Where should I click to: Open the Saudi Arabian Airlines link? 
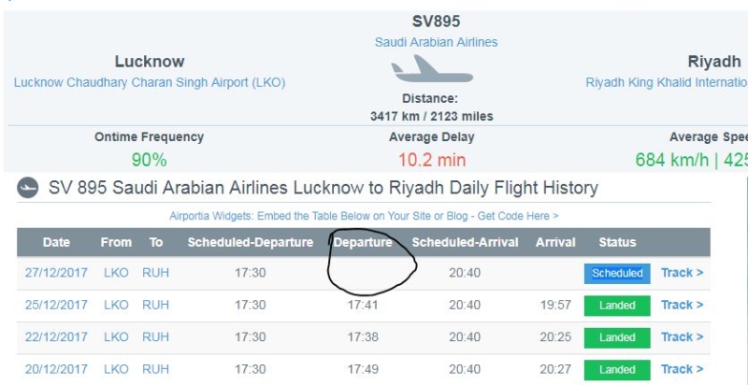[x=436, y=42]
